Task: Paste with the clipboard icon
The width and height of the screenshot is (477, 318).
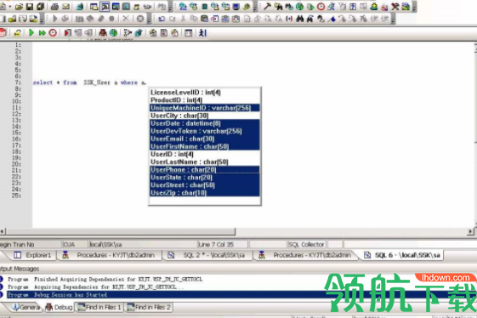Action: coord(204,20)
